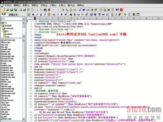The height and width of the screenshot is (122, 163).
Task: Select Inetpub folder in directory tree
Action: (x=8, y=25)
